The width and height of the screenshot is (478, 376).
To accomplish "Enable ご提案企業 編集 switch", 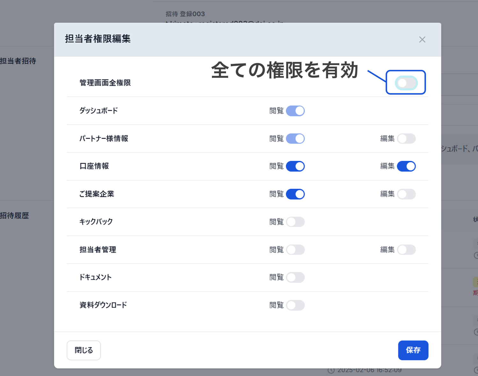I will 406,194.
